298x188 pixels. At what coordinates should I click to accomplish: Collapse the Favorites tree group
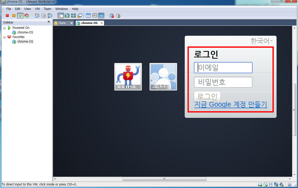pos(4,37)
